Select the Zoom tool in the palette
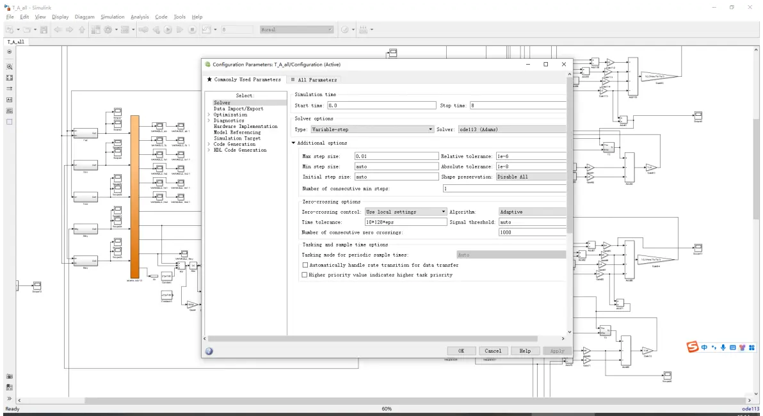The width and height of the screenshot is (763, 416). click(x=9, y=67)
